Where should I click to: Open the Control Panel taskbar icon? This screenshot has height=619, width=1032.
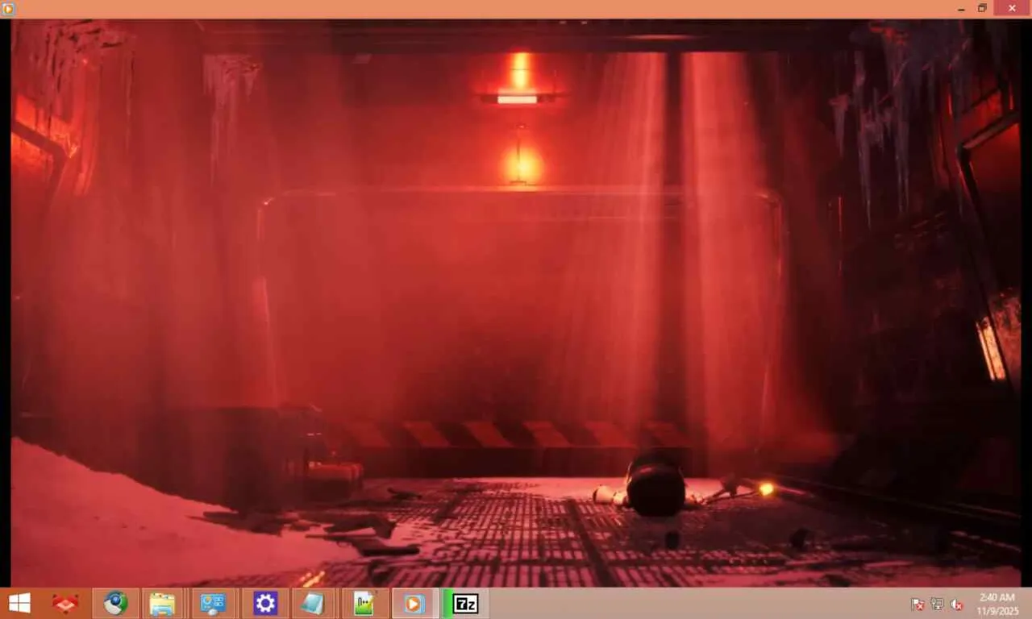coord(214,603)
